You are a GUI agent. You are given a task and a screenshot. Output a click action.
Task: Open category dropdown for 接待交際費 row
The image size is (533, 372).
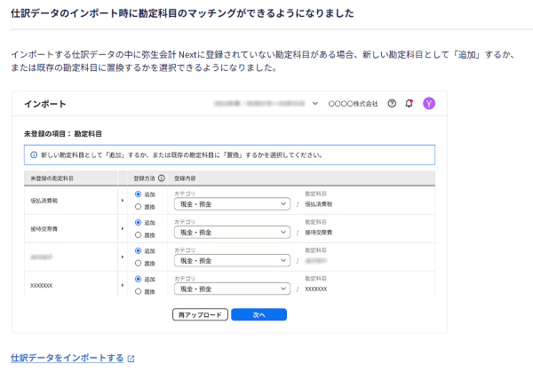(231, 233)
